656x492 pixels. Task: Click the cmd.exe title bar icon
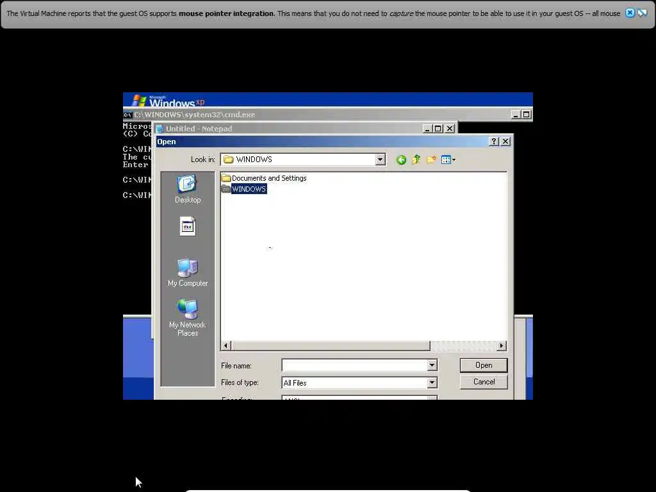tap(127, 115)
